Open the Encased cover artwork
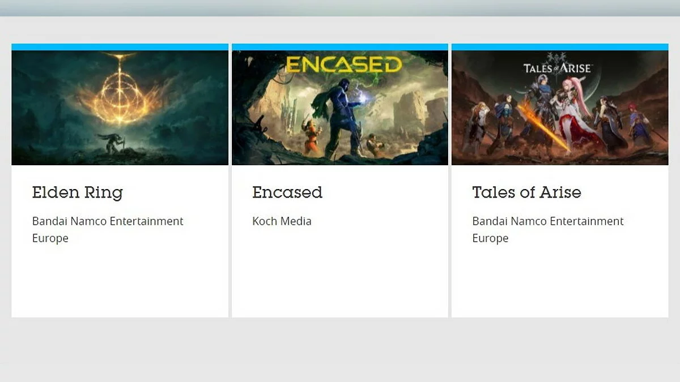Viewport: 680px width, 382px height. click(339, 108)
